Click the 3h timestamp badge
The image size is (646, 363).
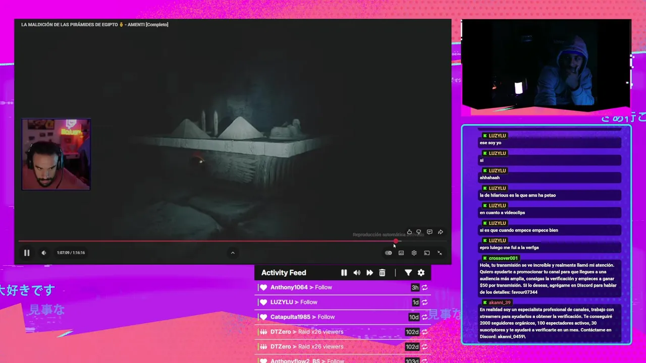tap(415, 287)
